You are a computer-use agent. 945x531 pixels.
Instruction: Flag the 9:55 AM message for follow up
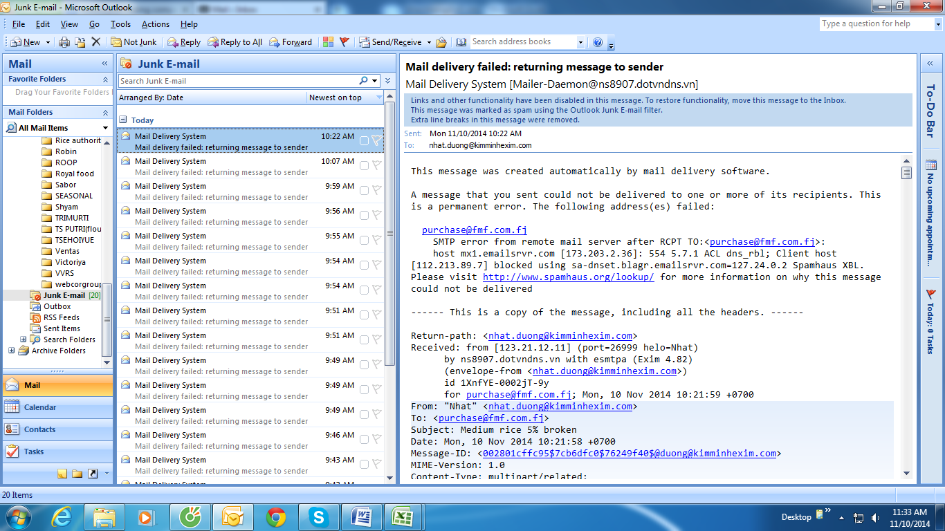(377, 240)
